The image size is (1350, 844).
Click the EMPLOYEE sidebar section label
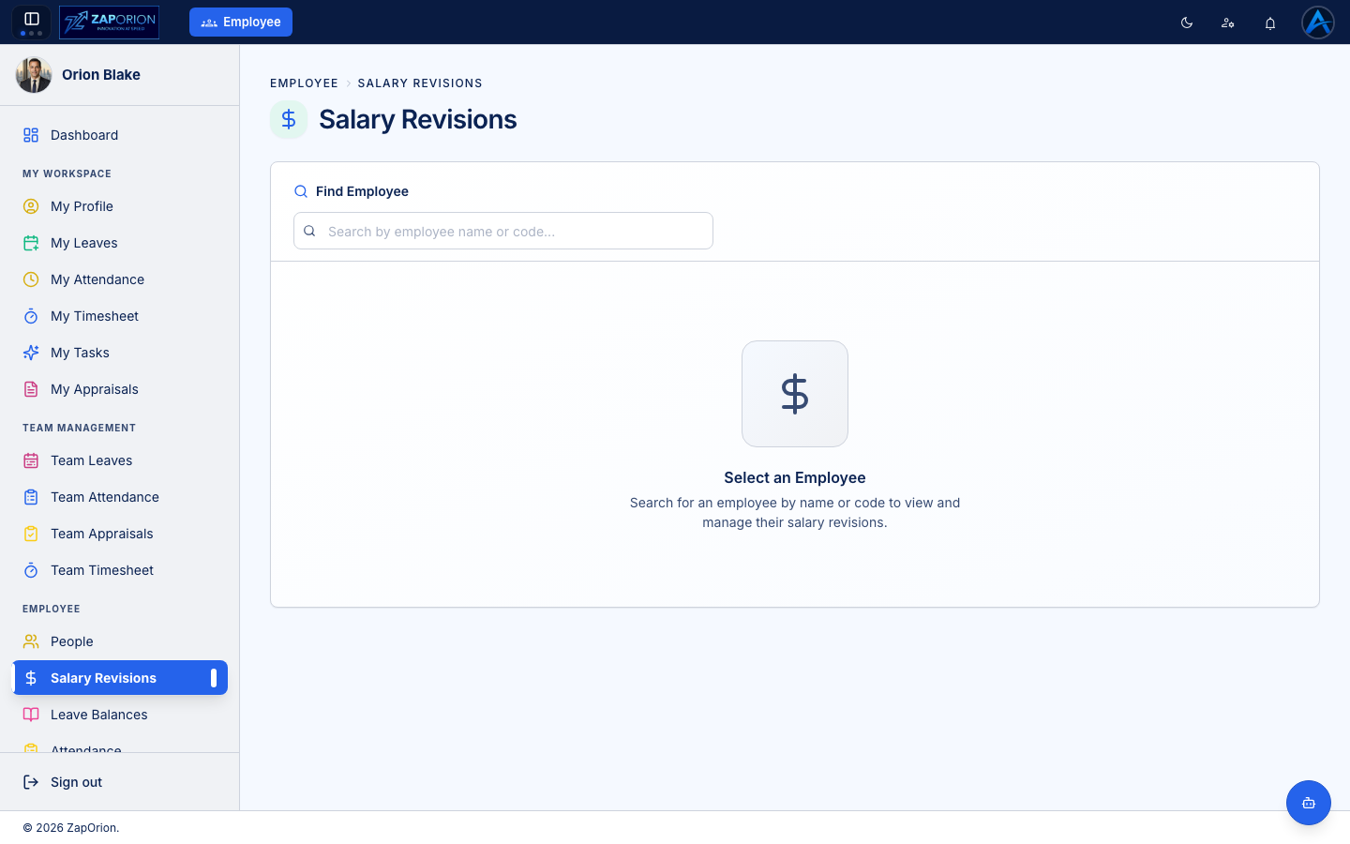point(52,609)
